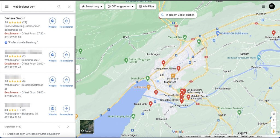The width and height of the screenshot is (280, 138).
Task: Click the Hotel Camping Sutz marker
Action: pyautogui.click(x=133, y=117)
